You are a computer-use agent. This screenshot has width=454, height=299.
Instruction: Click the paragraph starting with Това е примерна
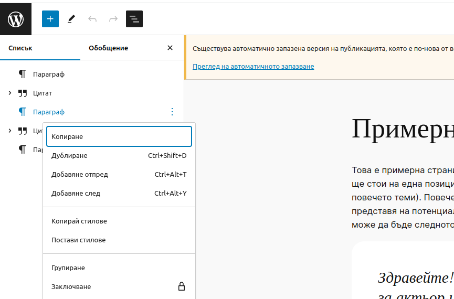point(403,197)
